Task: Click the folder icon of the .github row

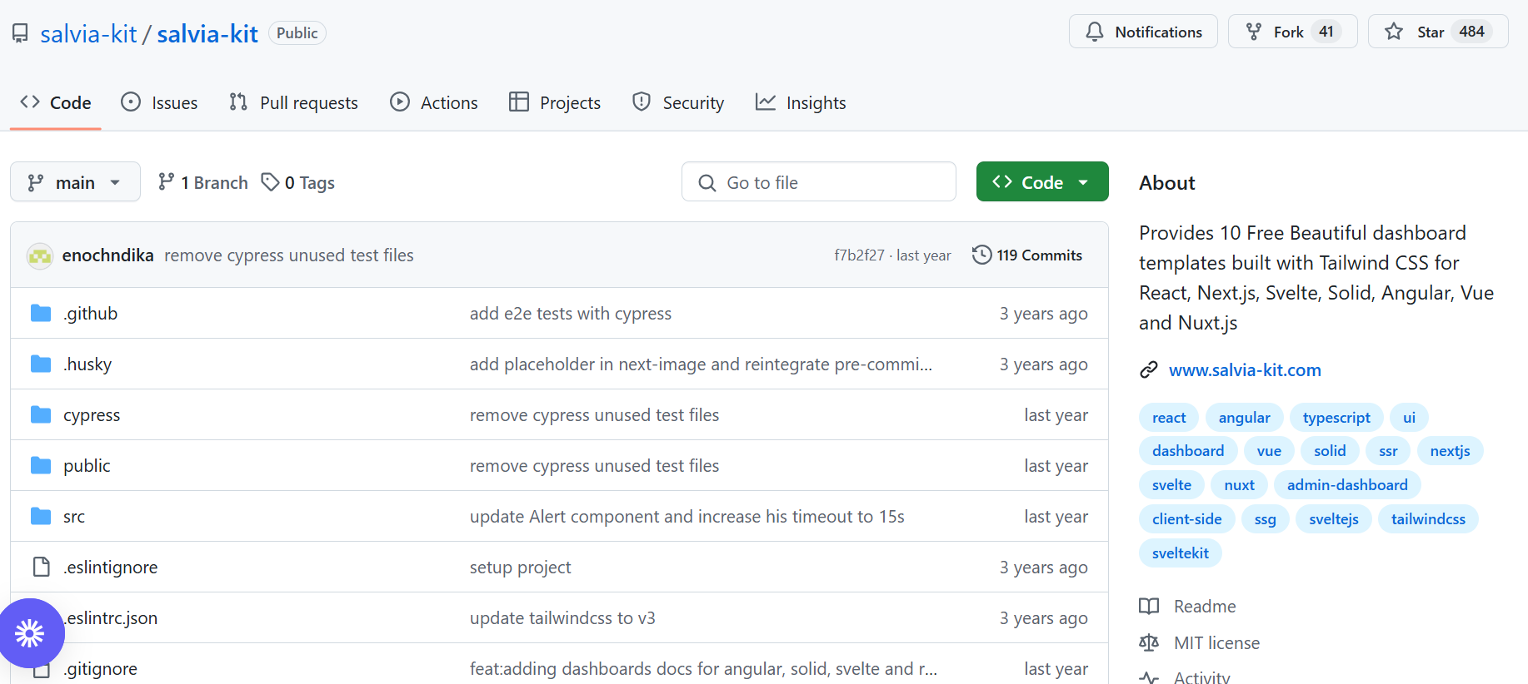Action: [x=41, y=313]
